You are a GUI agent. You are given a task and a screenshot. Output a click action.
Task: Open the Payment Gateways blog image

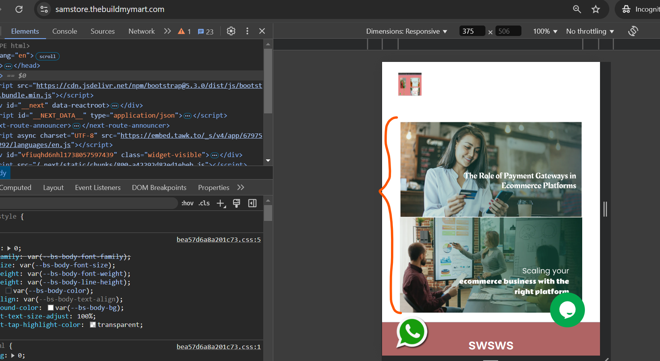(x=491, y=169)
